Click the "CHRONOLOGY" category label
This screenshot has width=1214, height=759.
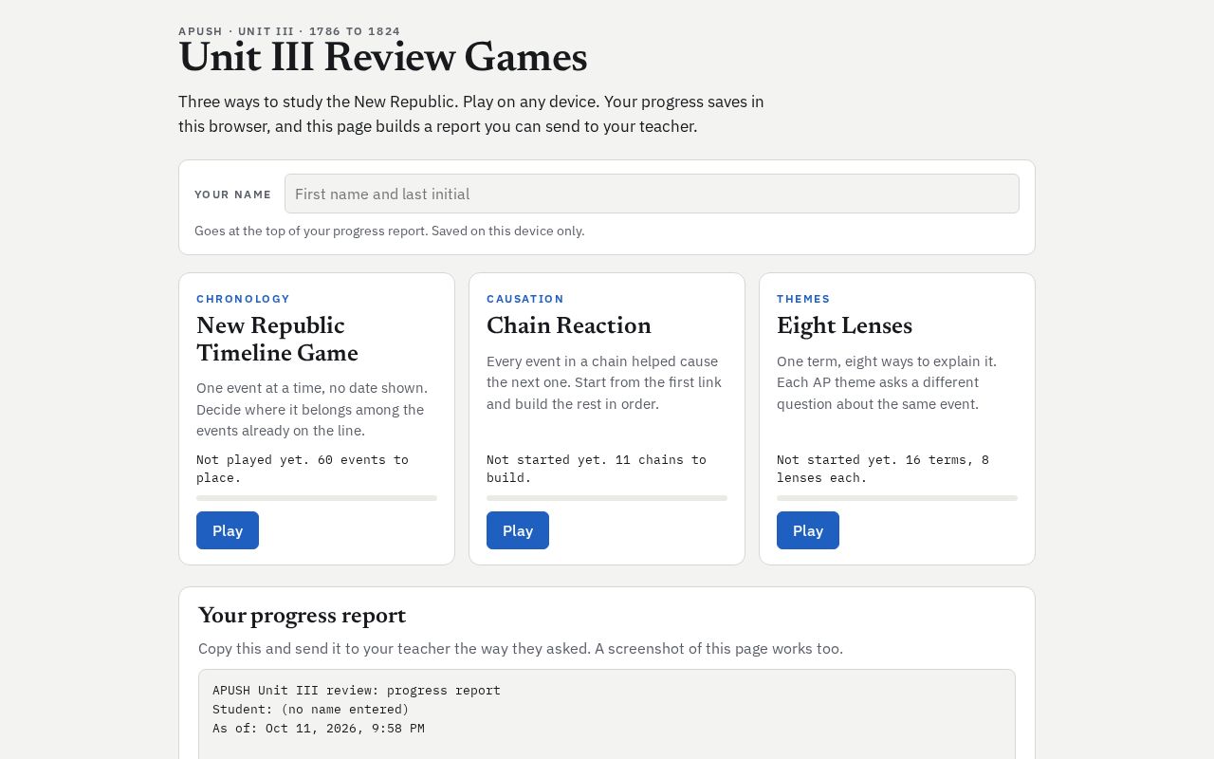[243, 299]
